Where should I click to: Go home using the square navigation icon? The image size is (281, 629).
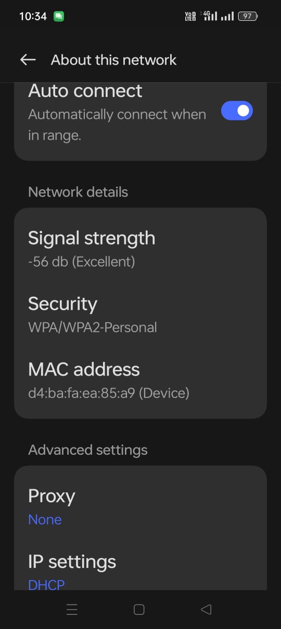point(139,609)
